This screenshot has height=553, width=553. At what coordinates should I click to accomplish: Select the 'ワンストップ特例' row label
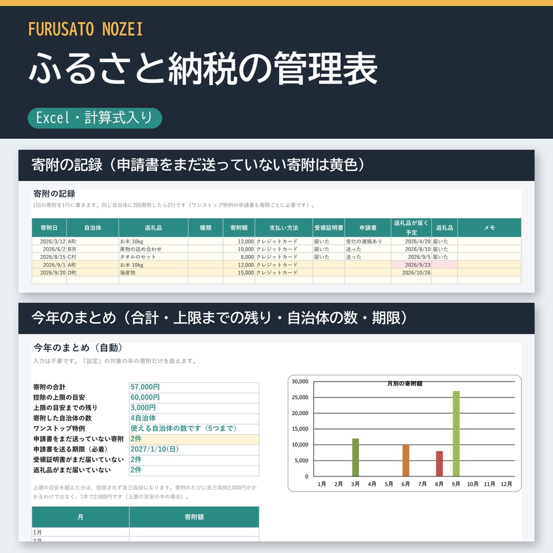[x=59, y=428]
